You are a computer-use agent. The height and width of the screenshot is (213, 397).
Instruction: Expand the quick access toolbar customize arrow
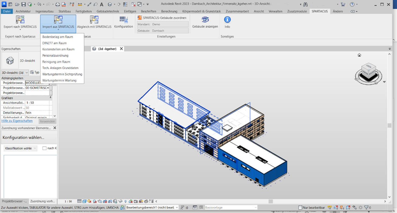tap(148, 4)
